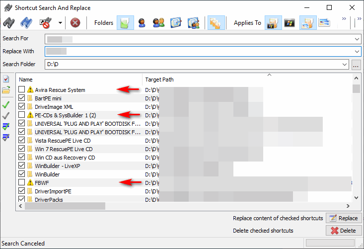364x249 pixels.
Task: Click the Delete button
Action: pyautogui.click(x=344, y=231)
